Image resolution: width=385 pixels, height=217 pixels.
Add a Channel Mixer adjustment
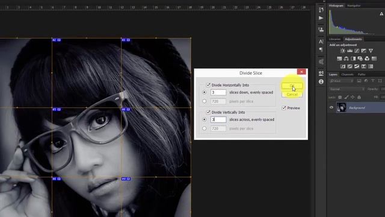[x=367, y=58]
